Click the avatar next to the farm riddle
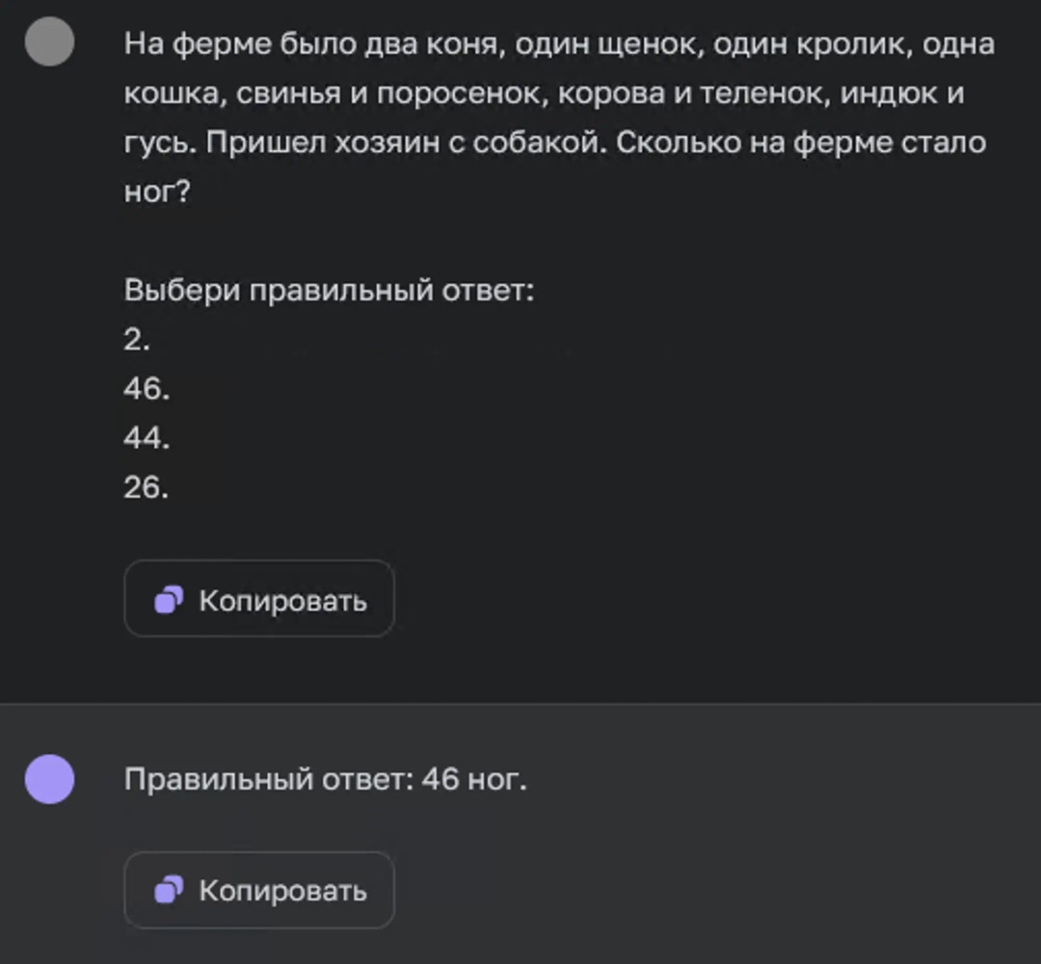Screen dimensions: 1041x964 (x=49, y=42)
